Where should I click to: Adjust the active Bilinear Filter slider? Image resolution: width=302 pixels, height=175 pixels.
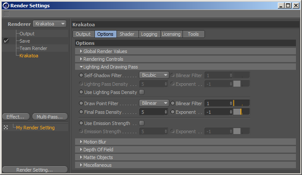click(x=241, y=103)
